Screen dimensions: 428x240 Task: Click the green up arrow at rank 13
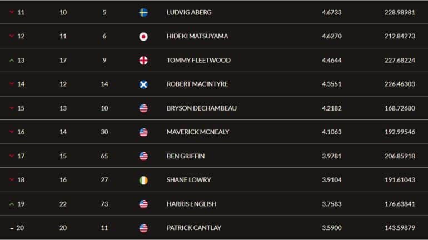(12, 60)
